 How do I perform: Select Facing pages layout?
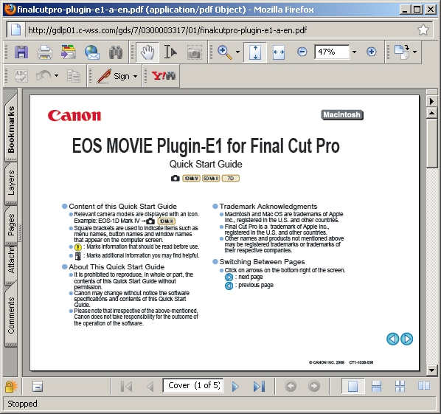424,386
